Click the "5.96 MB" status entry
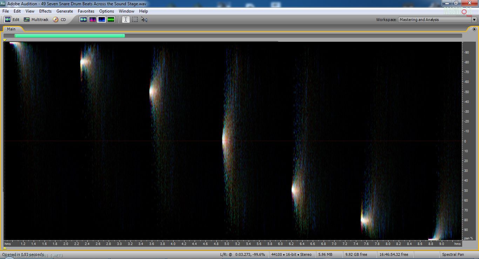 click(x=325, y=254)
